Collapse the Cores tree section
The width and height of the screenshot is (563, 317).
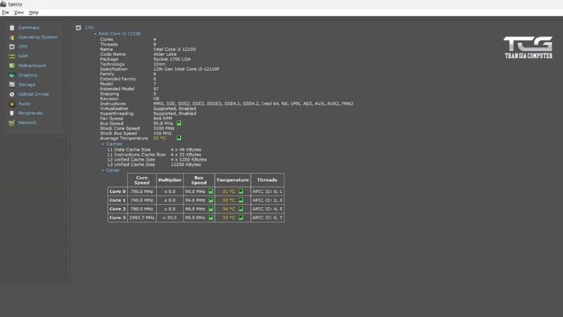coord(103,170)
